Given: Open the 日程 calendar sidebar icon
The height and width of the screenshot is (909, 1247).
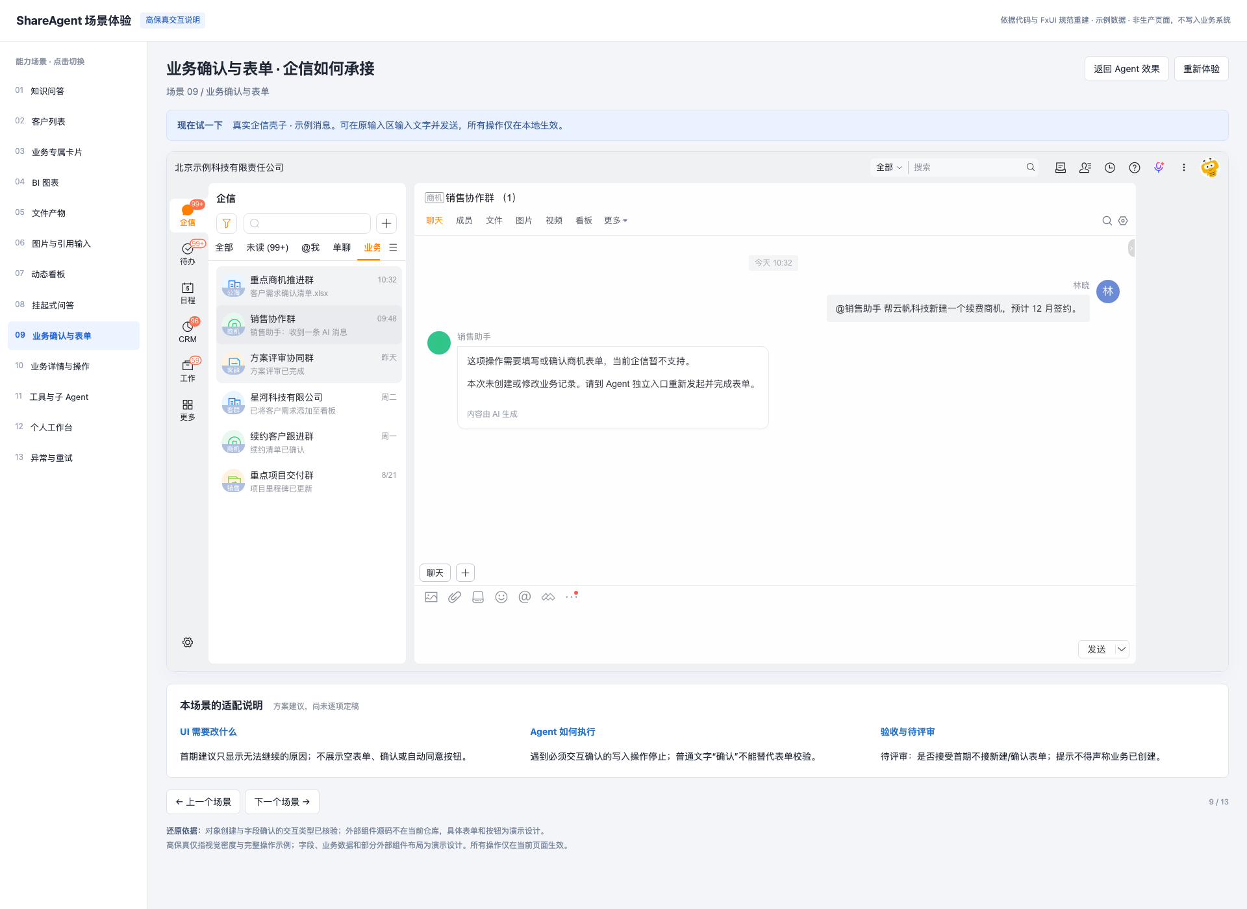Looking at the screenshot, I should pyautogui.click(x=188, y=293).
